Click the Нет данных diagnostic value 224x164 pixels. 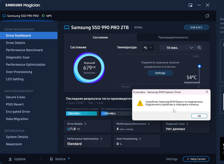176,129
